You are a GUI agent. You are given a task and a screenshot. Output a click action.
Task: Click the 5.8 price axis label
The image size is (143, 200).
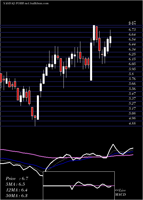coord(131,74)
